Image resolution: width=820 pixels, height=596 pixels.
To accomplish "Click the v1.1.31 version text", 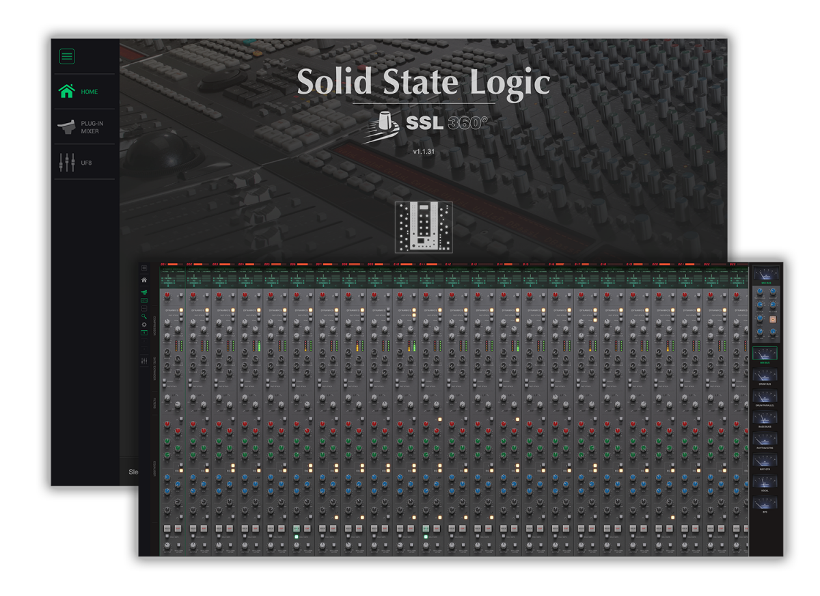I will pos(424,150).
